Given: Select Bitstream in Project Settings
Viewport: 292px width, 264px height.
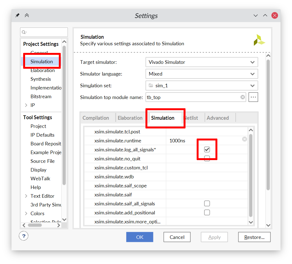Looking at the screenshot, I should coord(41,97).
